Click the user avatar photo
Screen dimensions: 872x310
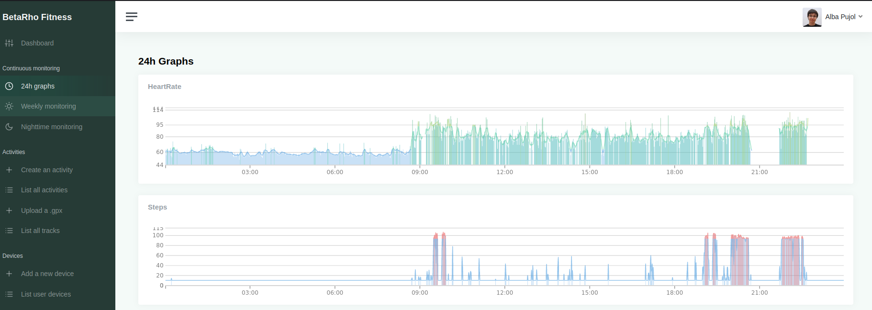(812, 17)
